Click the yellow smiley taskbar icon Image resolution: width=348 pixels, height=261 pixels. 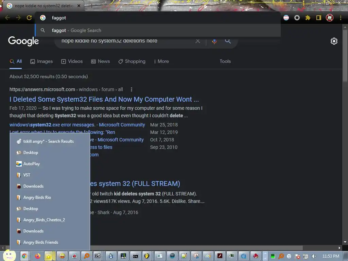[x=63, y=256]
